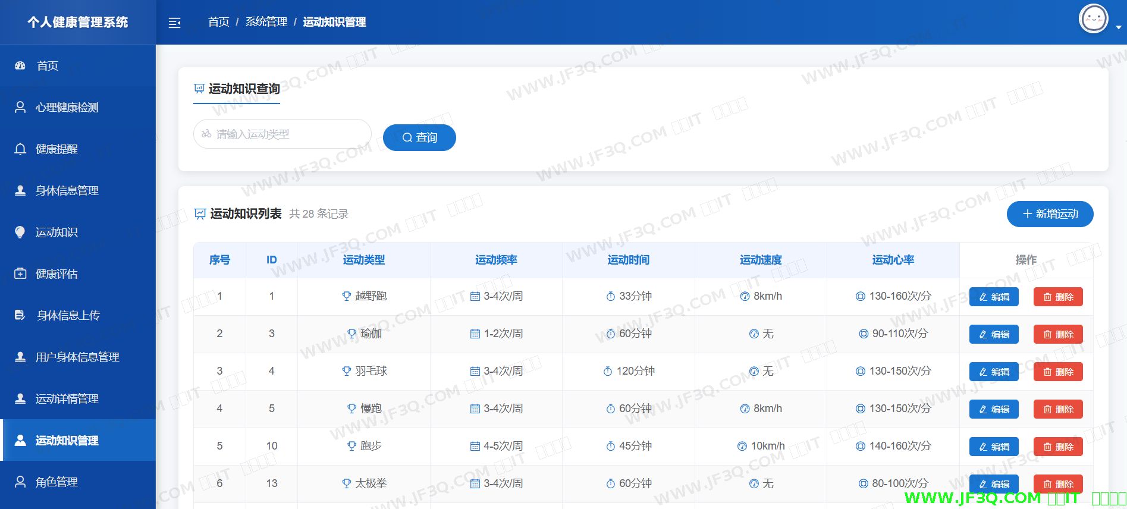Click the dashboard icon beside 首页

pyautogui.click(x=20, y=66)
